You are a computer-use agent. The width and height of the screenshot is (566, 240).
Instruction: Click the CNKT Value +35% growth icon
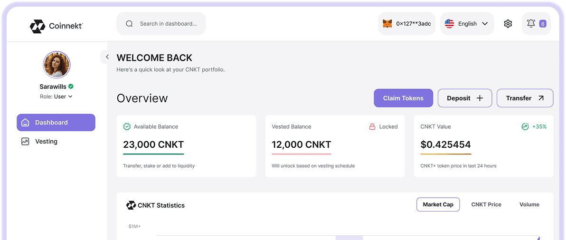pyautogui.click(x=525, y=127)
